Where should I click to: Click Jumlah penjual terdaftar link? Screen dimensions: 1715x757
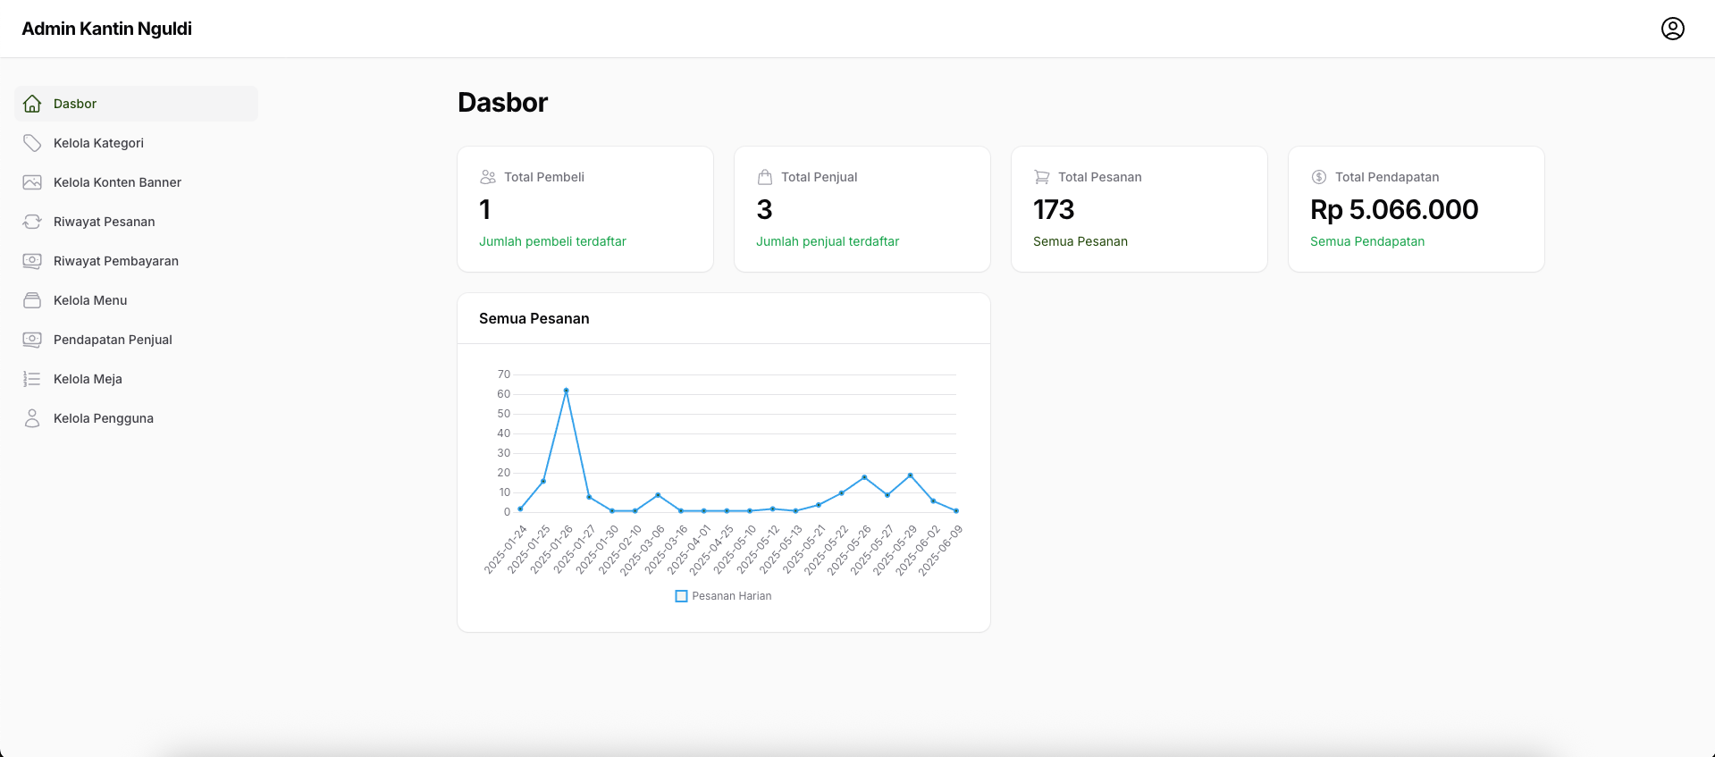click(828, 241)
